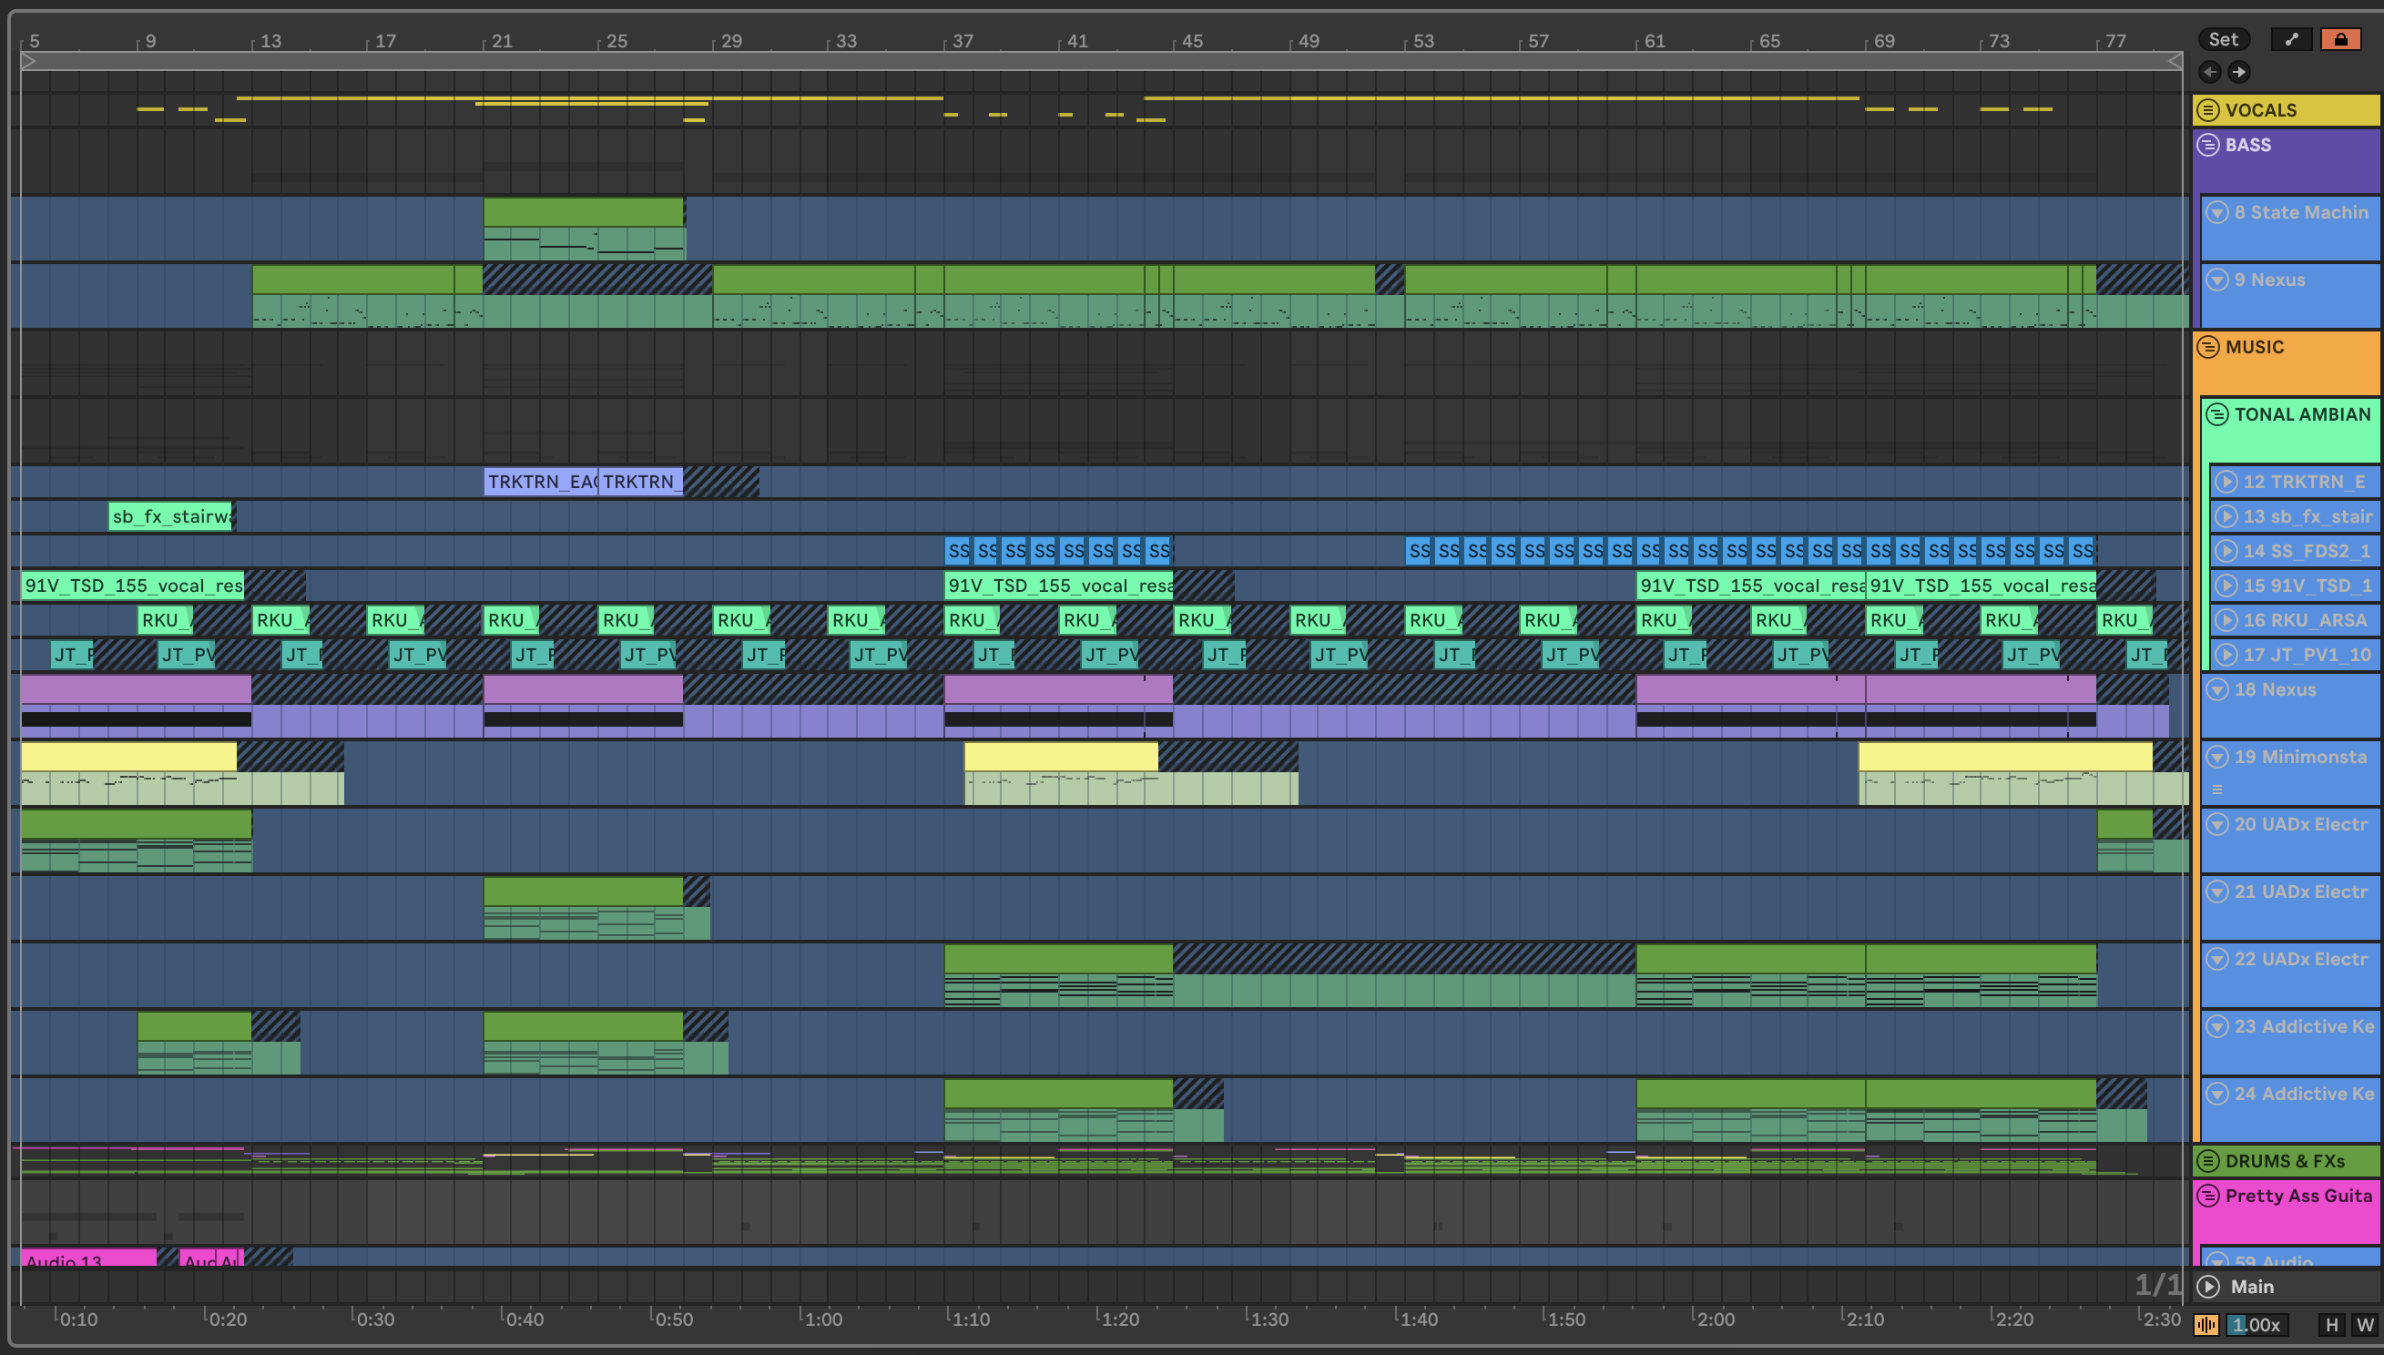Click the Main track play icon
Viewport: 2384px width, 1355px height.
(2208, 1286)
